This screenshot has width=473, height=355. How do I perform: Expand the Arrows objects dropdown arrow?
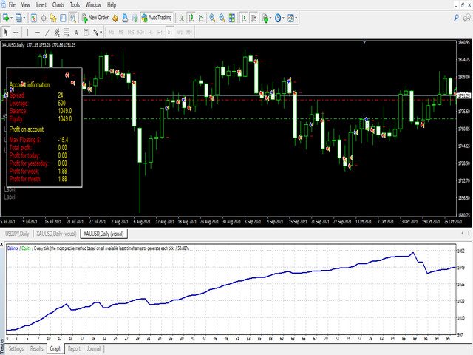101,33
